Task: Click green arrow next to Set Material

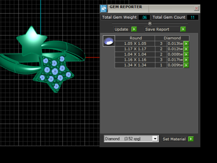Action: click(x=191, y=139)
